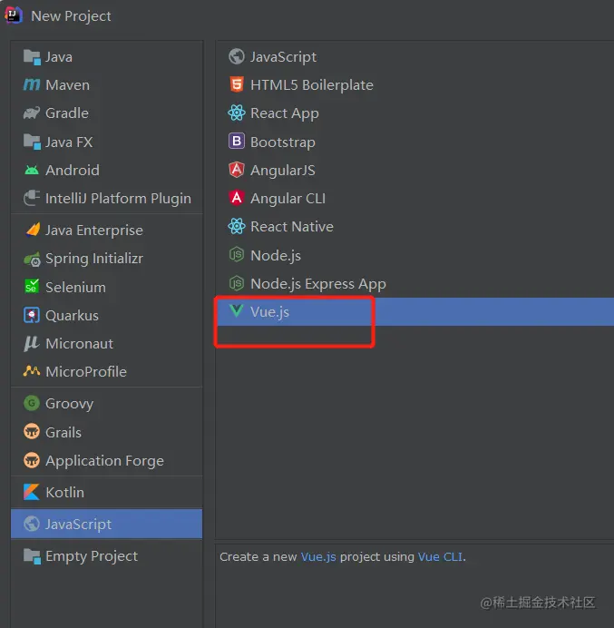This screenshot has width=614, height=628.
Task: Click the React Native atom icon
Action: click(237, 226)
